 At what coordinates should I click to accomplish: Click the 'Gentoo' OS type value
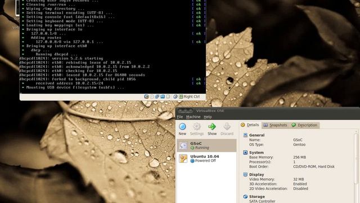coord(299,144)
